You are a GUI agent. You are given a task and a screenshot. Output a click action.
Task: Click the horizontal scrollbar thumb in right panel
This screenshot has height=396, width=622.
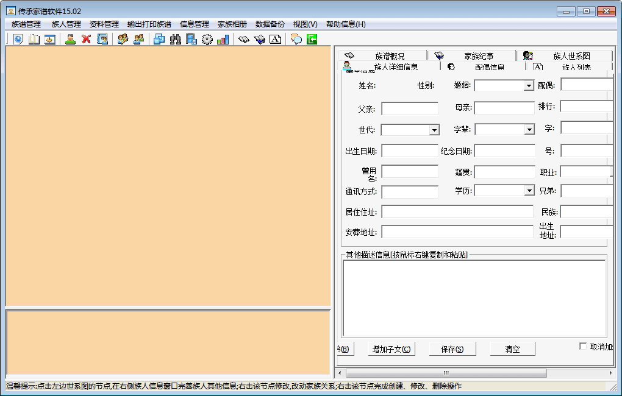tap(446, 373)
